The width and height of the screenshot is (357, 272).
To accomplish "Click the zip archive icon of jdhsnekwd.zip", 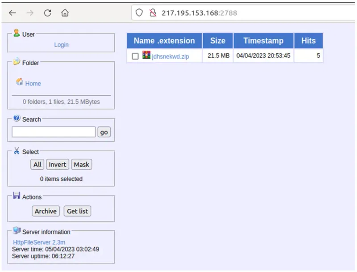I will tap(146, 55).
